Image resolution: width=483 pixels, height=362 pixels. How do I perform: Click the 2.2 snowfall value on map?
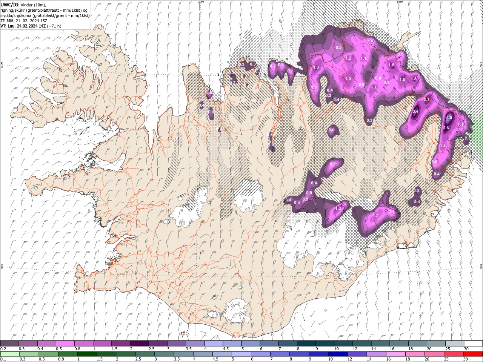[427, 100]
